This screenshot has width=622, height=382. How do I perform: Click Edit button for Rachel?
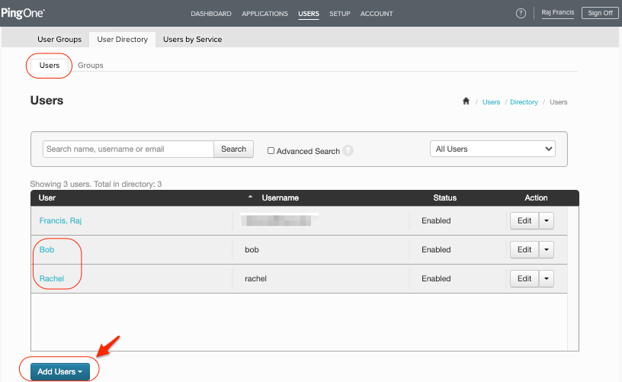[x=524, y=278]
